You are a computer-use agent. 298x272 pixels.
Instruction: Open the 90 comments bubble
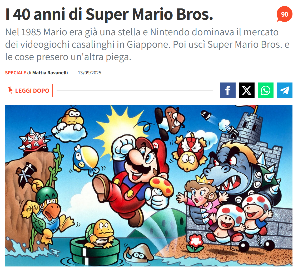[x=284, y=14]
